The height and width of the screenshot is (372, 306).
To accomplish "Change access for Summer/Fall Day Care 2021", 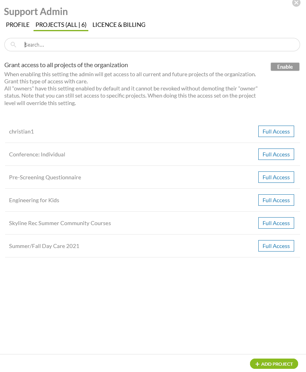I will pos(276,246).
